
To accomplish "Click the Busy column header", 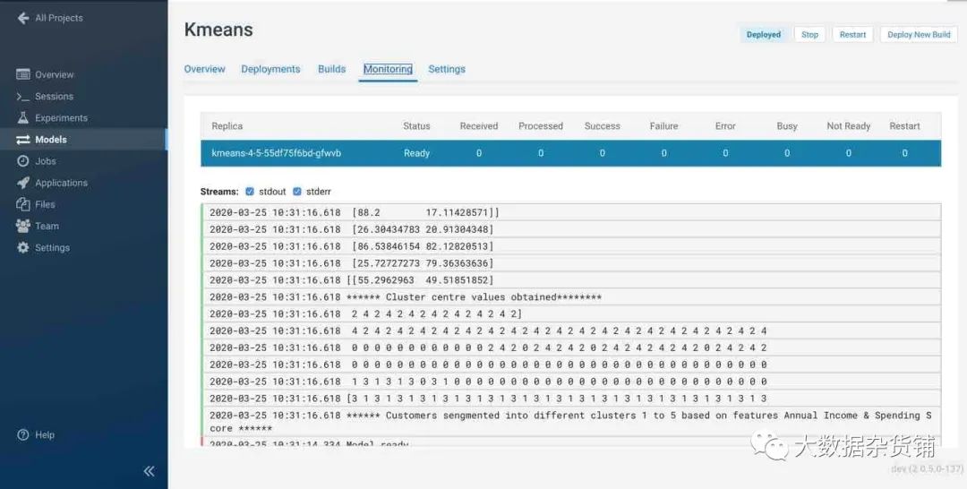I will click(787, 125).
